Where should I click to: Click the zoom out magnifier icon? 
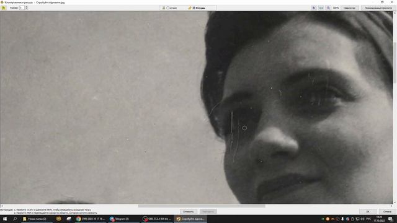pyautogui.click(x=328, y=8)
